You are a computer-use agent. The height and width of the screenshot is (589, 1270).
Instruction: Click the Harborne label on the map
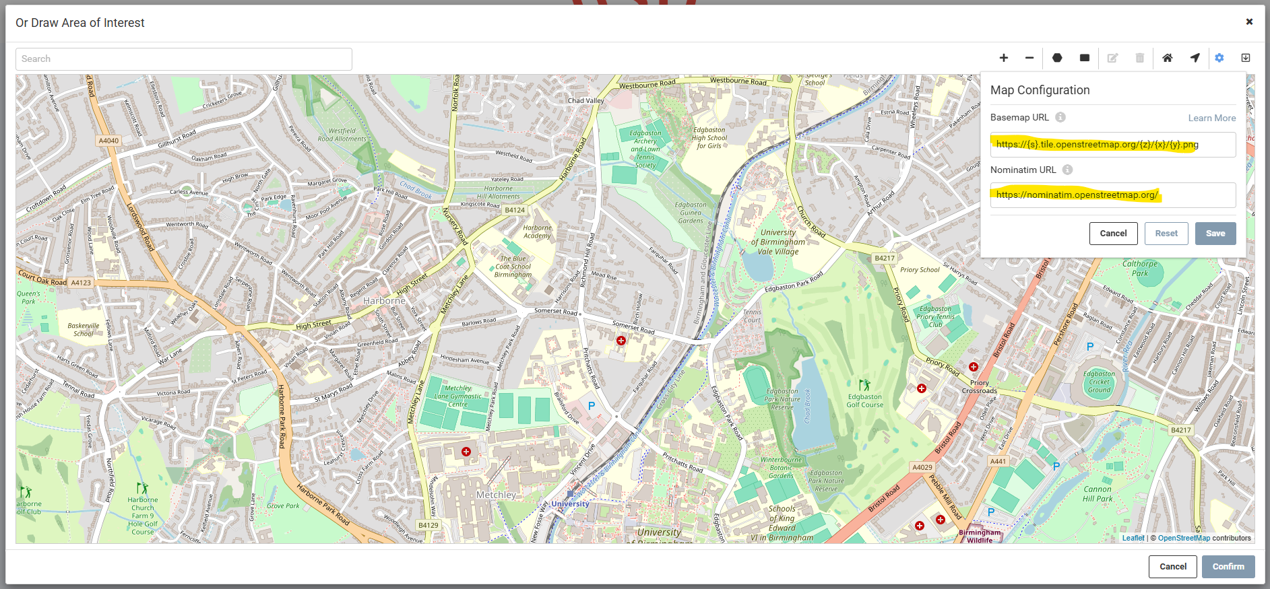point(384,301)
